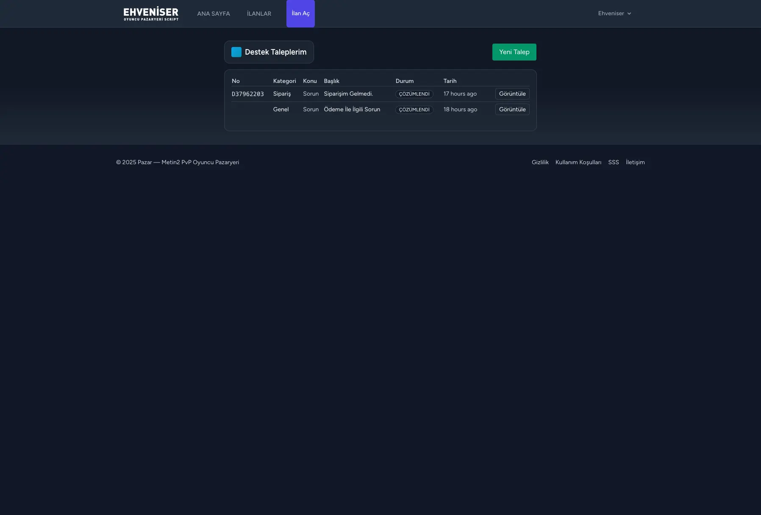Click the Tarih column header

pyautogui.click(x=450, y=81)
